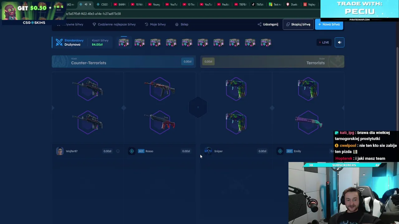Click the Rosso bot name
The height and width of the screenshot is (224, 399).
tap(149, 151)
